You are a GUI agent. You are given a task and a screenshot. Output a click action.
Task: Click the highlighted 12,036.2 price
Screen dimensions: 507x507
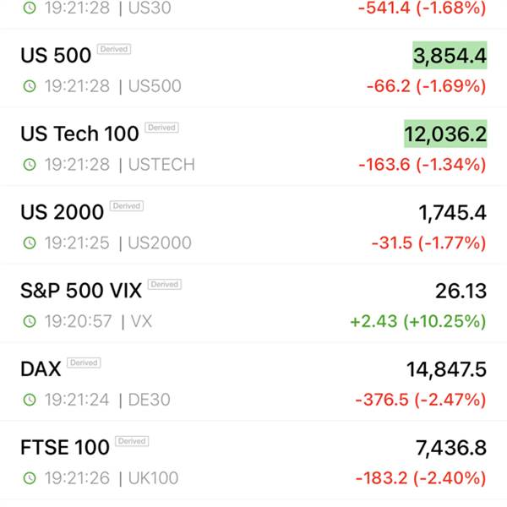tap(445, 134)
